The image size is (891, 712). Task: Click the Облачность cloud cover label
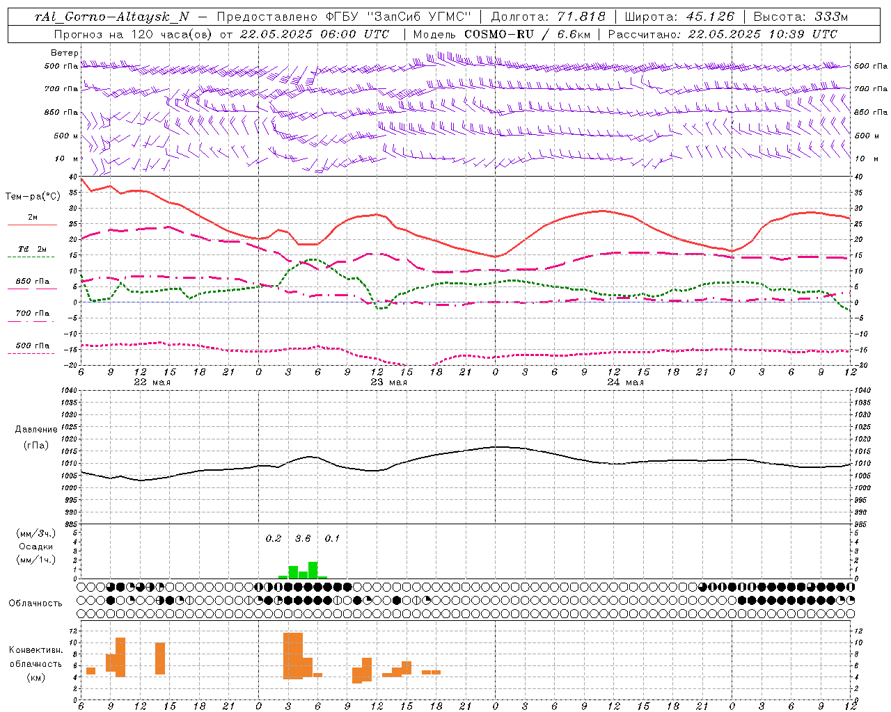36,603
